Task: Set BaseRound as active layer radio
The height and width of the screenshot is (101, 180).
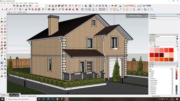Action: 150,90
